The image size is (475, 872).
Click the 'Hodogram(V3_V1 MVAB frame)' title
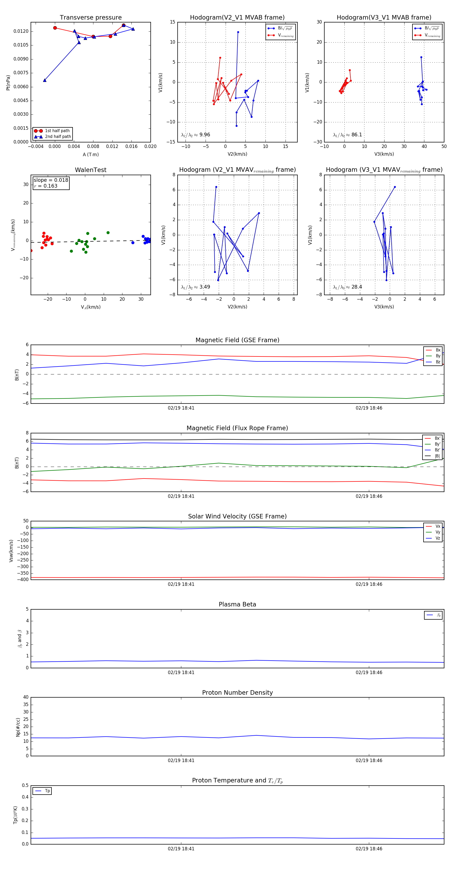coord(384,18)
